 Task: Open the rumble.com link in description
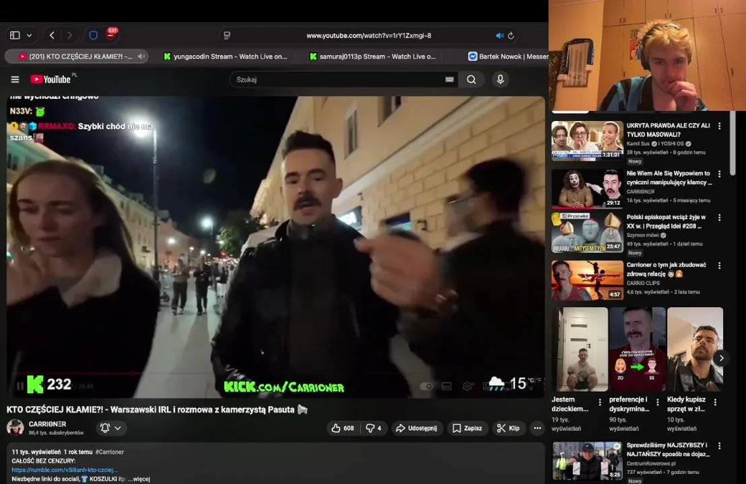click(x=65, y=470)
